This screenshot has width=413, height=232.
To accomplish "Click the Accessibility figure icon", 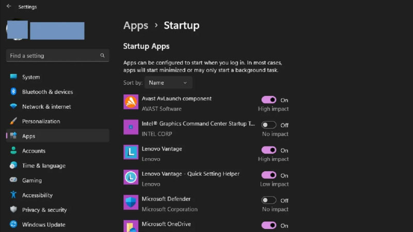I will coord(13,195).
